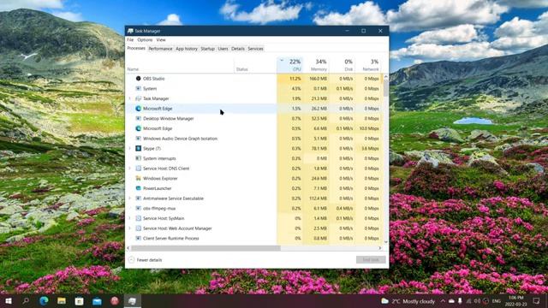Sort by the Network column header
This screenshot has height=308, width=548.
coord(367,65)
